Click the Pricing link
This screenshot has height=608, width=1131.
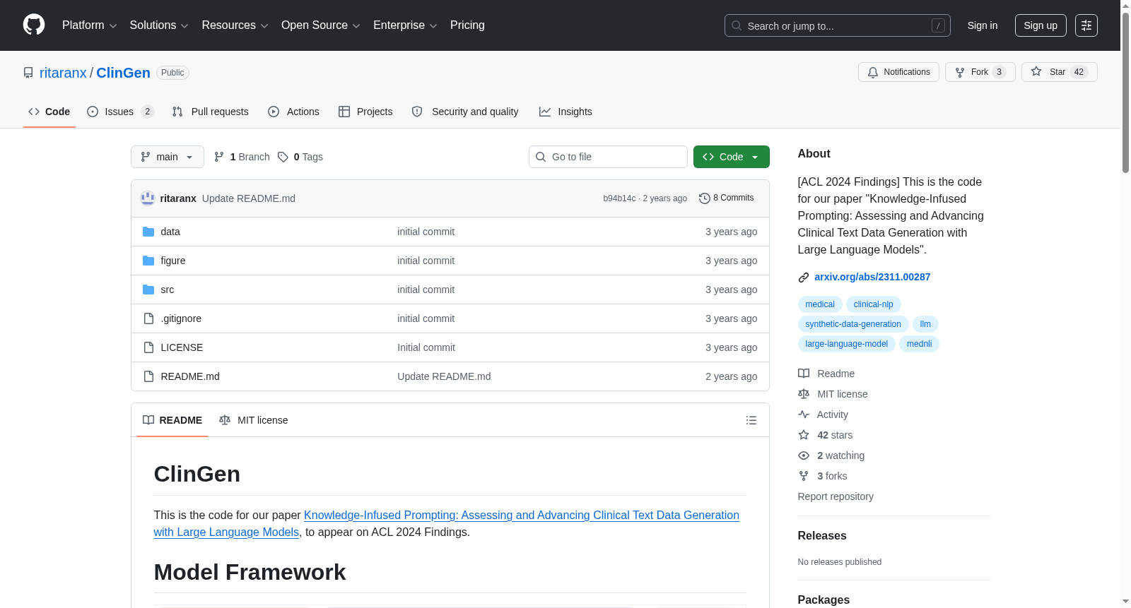click(467, 25)
